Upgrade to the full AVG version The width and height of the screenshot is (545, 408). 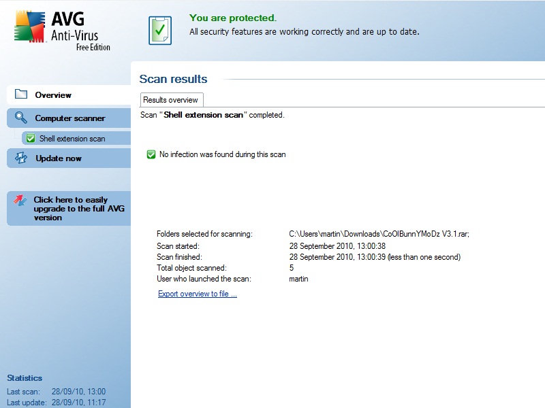pos(69,209)
